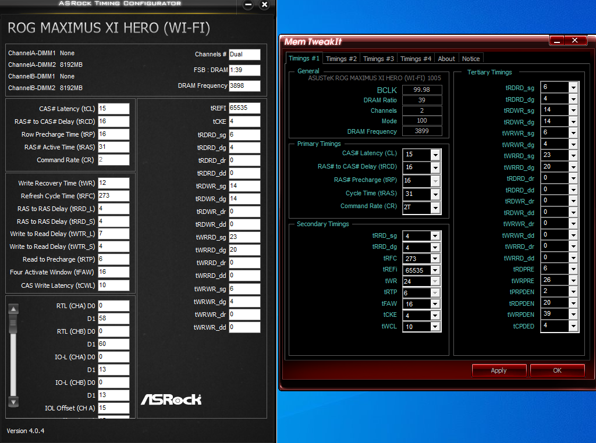Click the Mode field showing 100
Image resolution: width=596 pixels, height=443 pixels.
422,121
